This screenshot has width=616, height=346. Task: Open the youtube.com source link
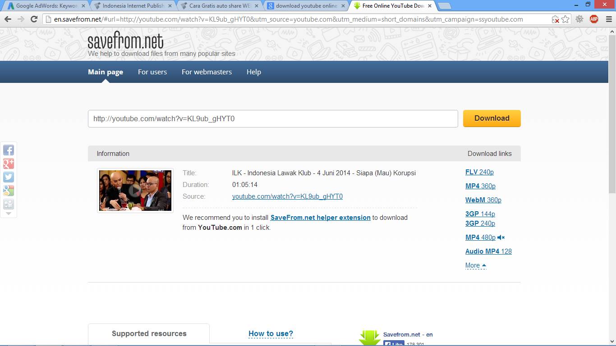coord(287,196)
